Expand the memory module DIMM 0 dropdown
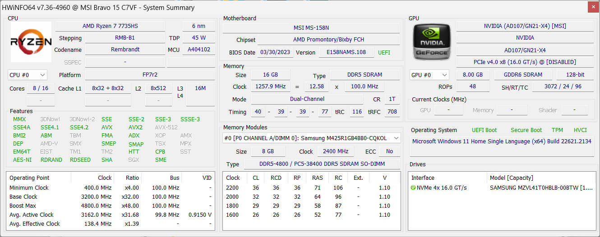This screenshot has width=600, height=237. pyautogui.click(x=311, y=138)
